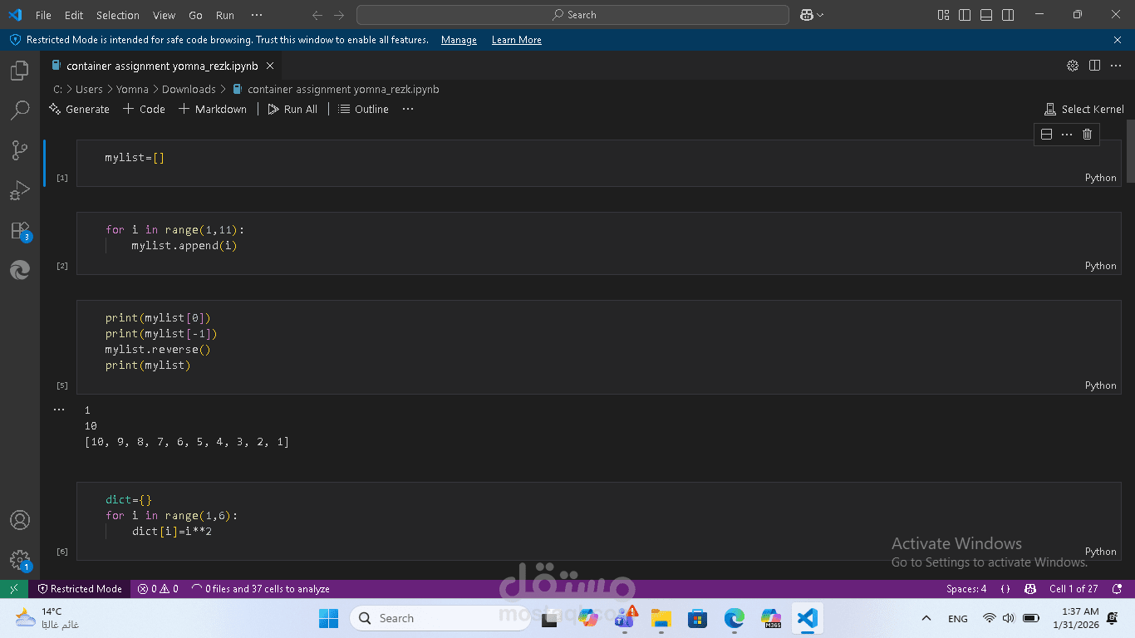Click Yomna in the breadcrumb
The height and width of the screenshot is (638, 1135).
[132, 89]
